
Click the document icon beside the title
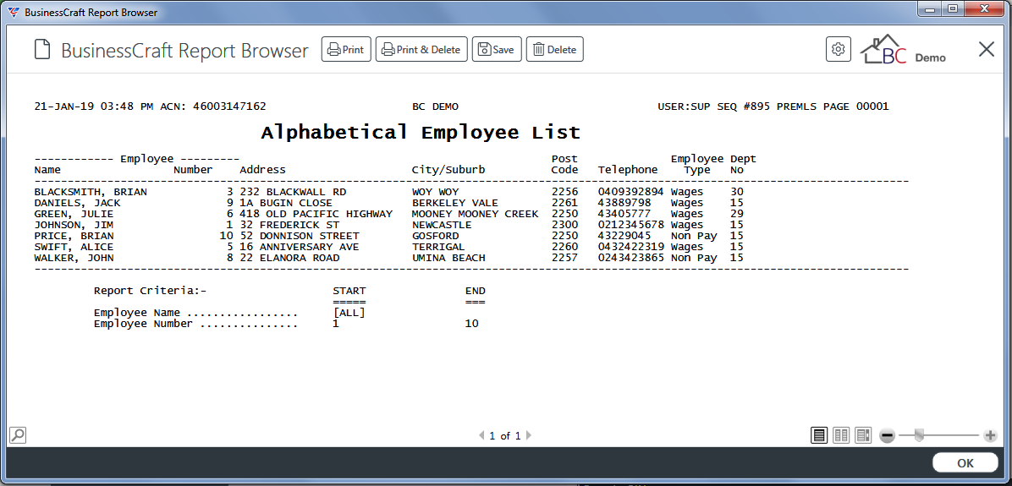(x=42, y=50)
